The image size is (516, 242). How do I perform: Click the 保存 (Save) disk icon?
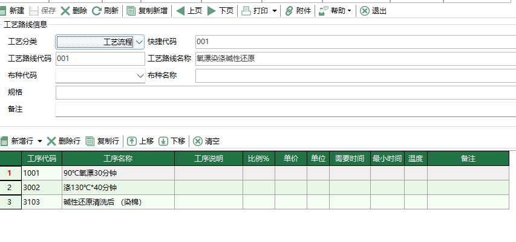point(34,11)
